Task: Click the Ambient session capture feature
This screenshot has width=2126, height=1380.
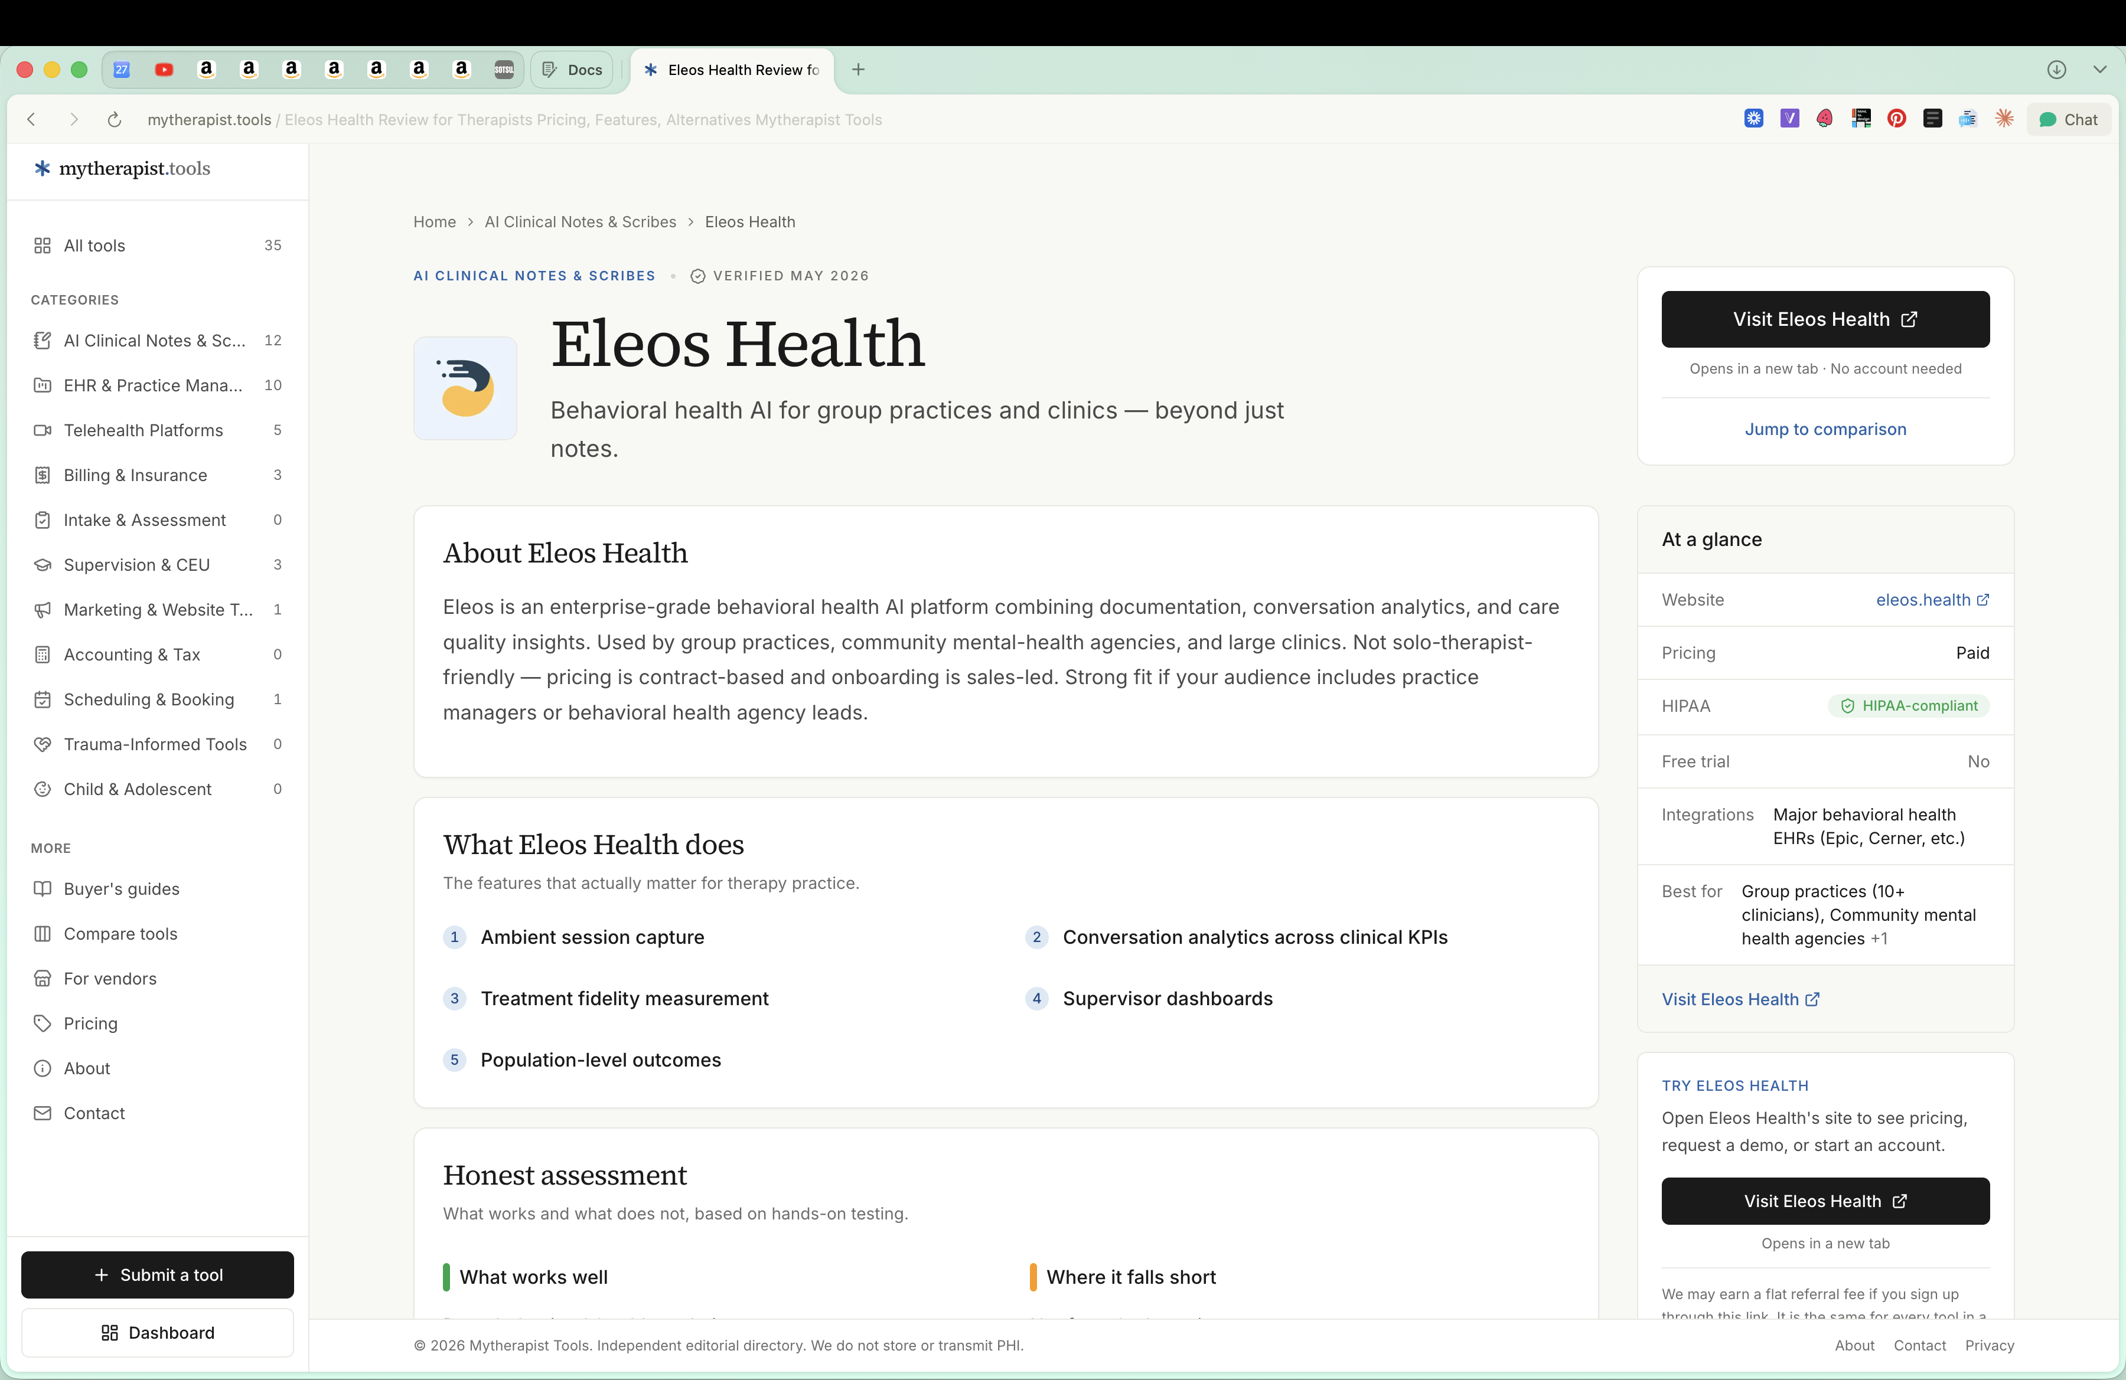Action: coord(592,937)
